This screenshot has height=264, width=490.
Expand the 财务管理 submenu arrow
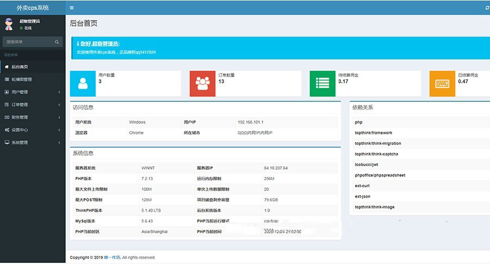click(59, 117)
